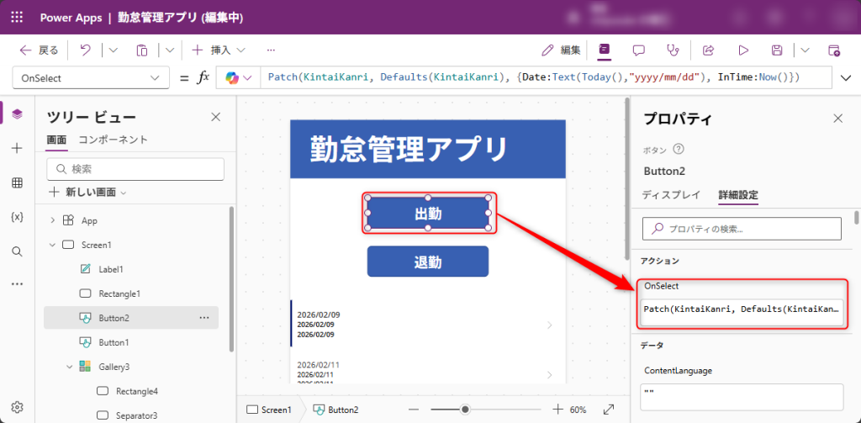Open the settings gear icon
861x423 pixels.
(17, 407)
